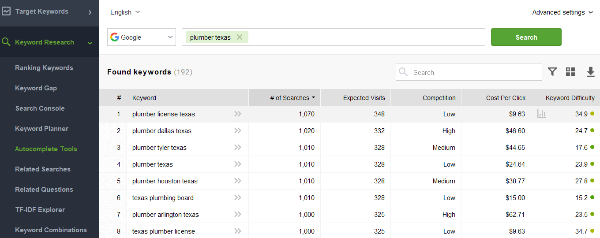Click the Target Keywords chart icon
Viewport: 600px width, 238px height.
6,11
